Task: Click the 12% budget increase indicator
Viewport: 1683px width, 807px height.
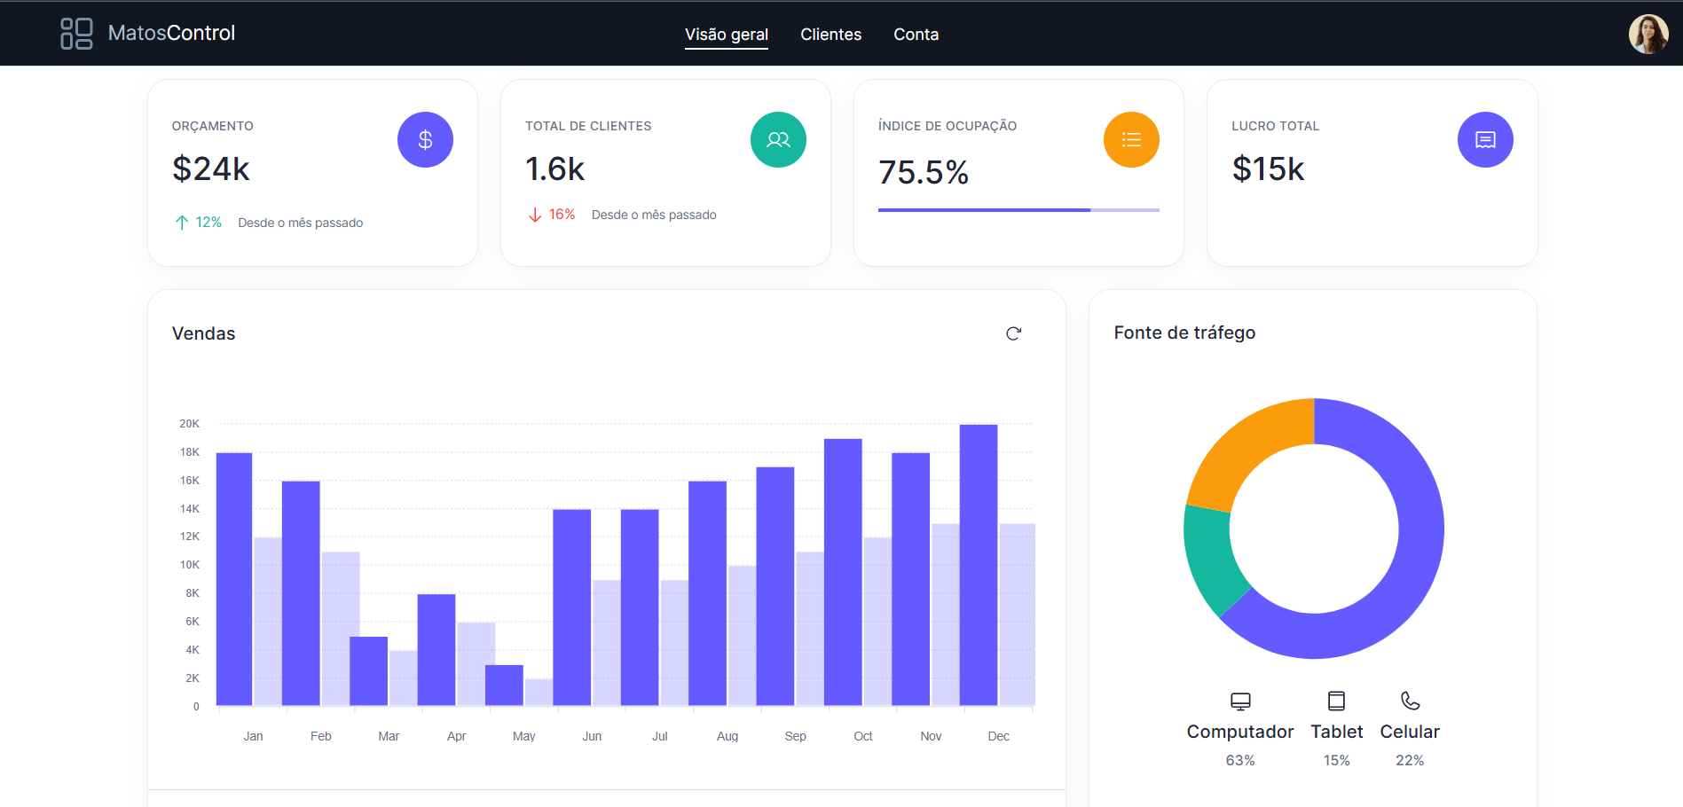Action: pos(199,223)
